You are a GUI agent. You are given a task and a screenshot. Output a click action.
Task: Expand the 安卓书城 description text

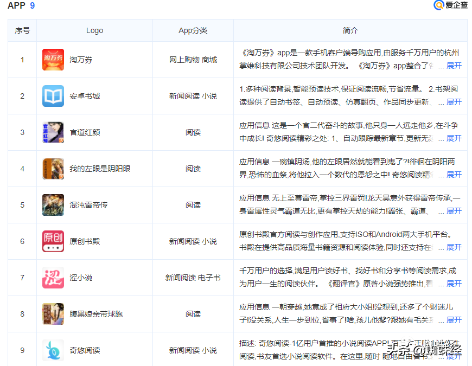click(x=454, y=102)
